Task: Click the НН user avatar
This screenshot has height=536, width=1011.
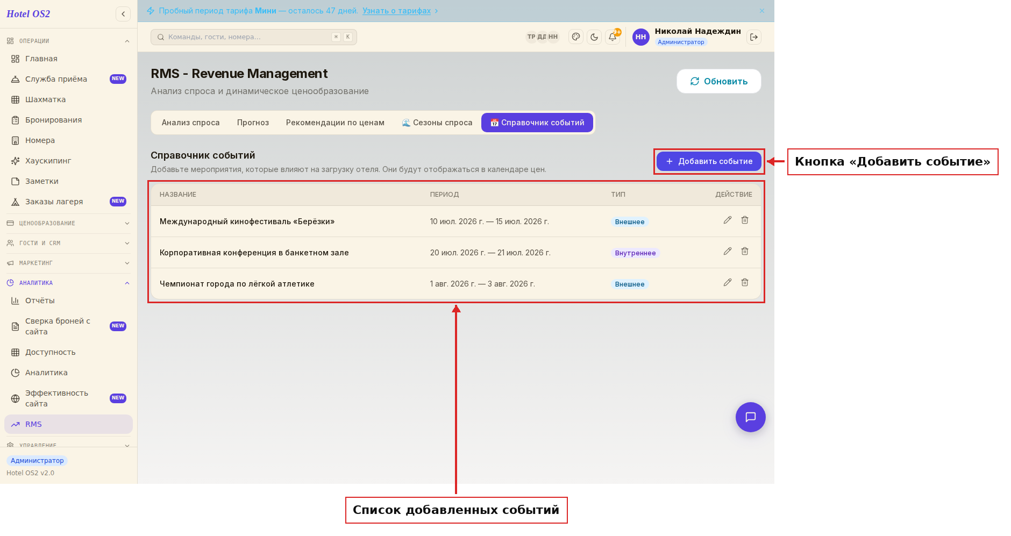Action: pyautogui.click(x=640, y=37)
